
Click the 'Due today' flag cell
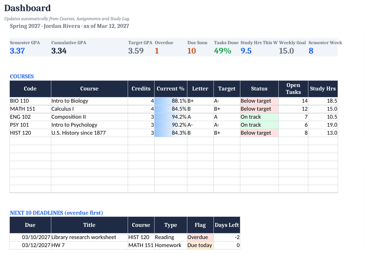coord(200,245)
